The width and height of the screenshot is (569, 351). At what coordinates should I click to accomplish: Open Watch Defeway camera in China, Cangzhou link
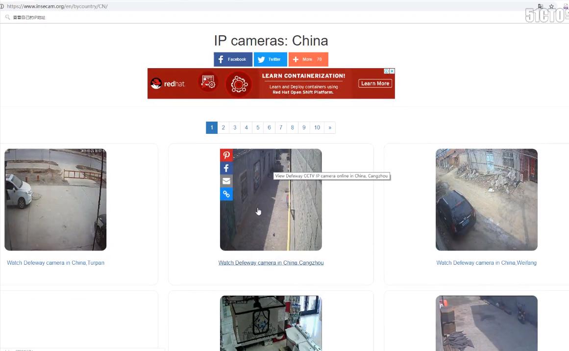coord(271,263)
